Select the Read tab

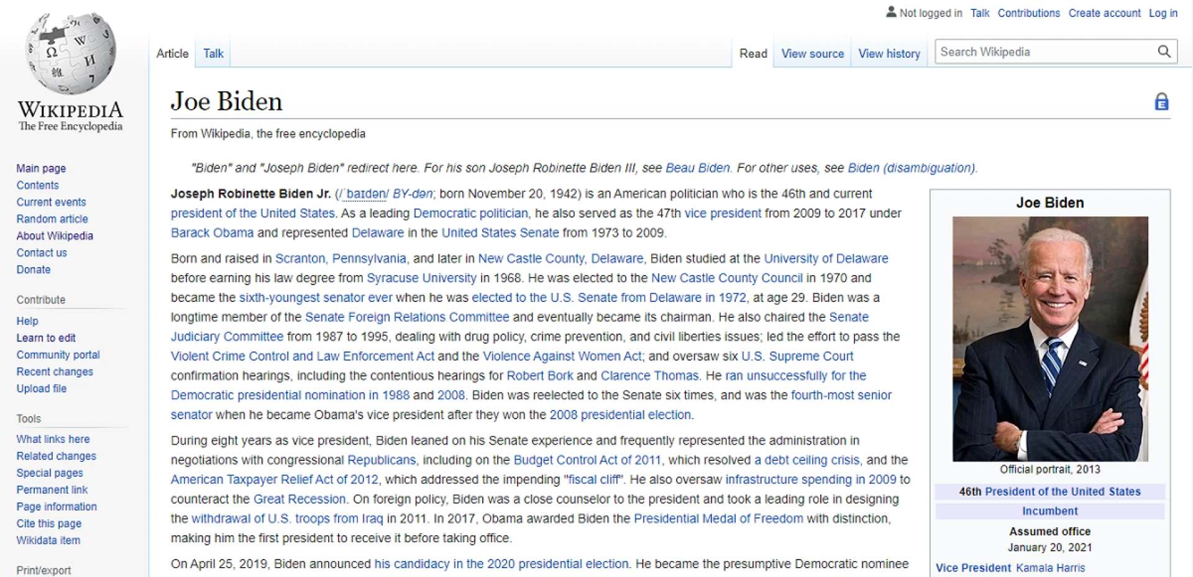click(752, 53)
